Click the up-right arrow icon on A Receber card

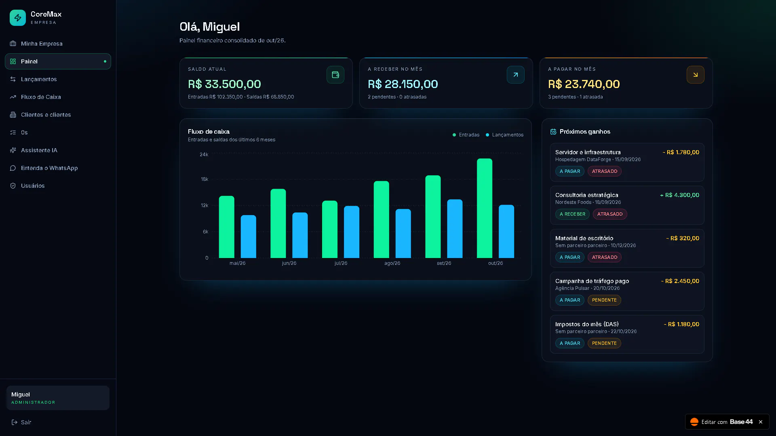pos(516,75)
